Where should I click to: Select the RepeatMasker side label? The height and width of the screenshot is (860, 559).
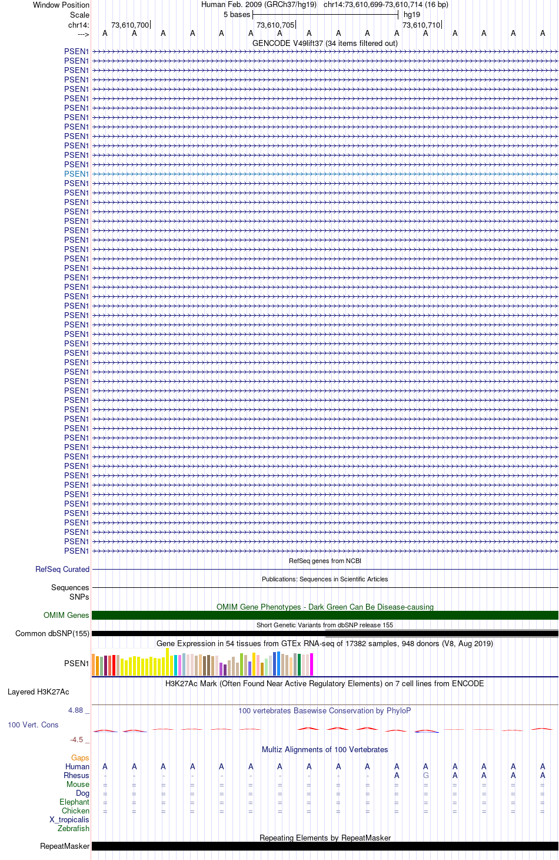[65, 846]
